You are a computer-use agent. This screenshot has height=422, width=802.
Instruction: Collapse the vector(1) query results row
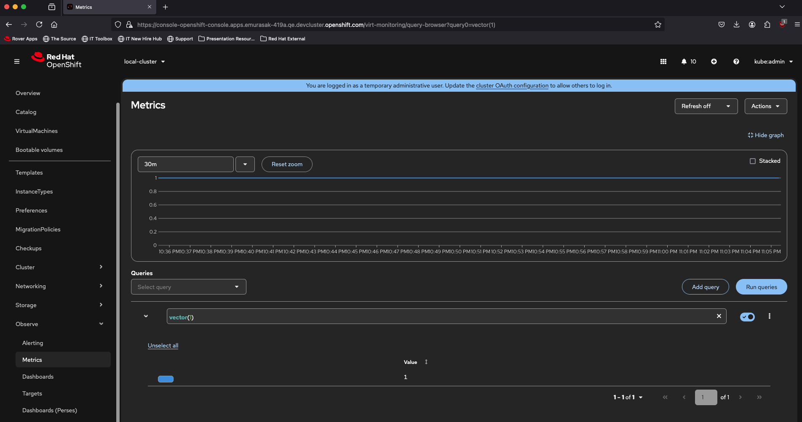146,316
